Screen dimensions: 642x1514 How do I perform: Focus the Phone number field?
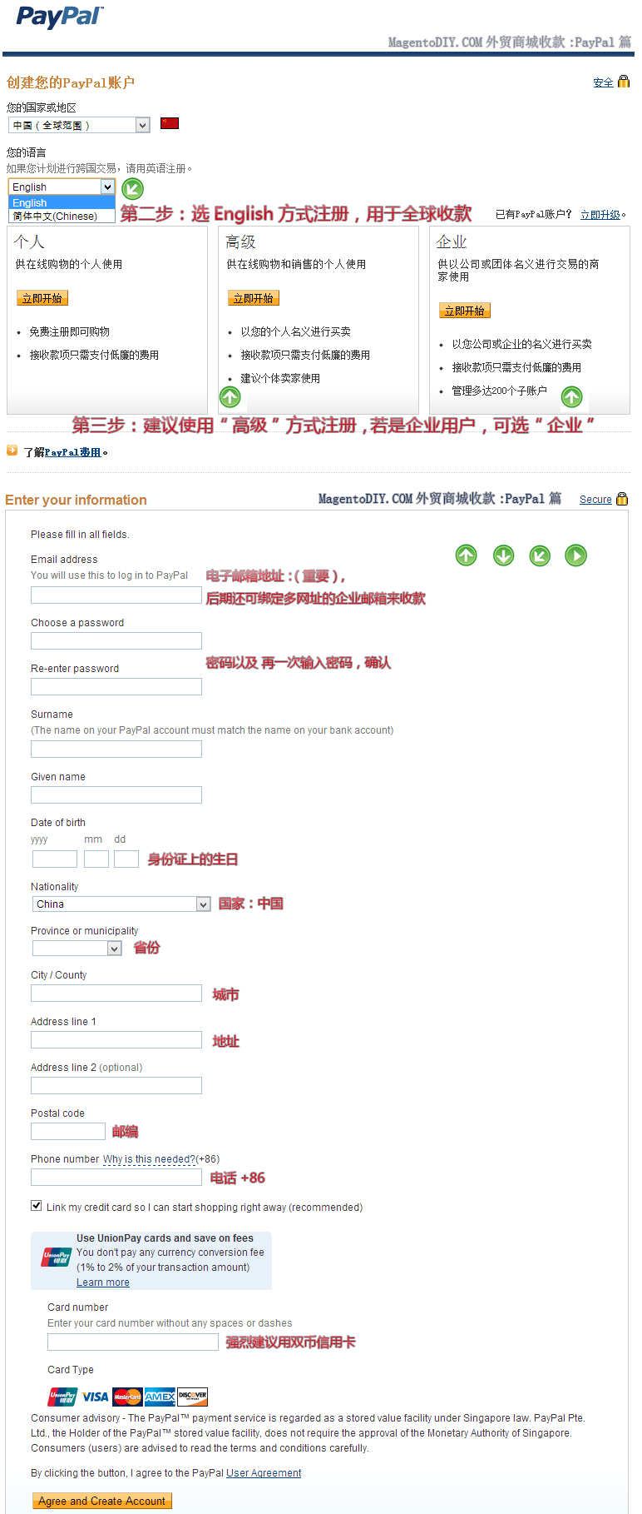tap(116, 1177)
